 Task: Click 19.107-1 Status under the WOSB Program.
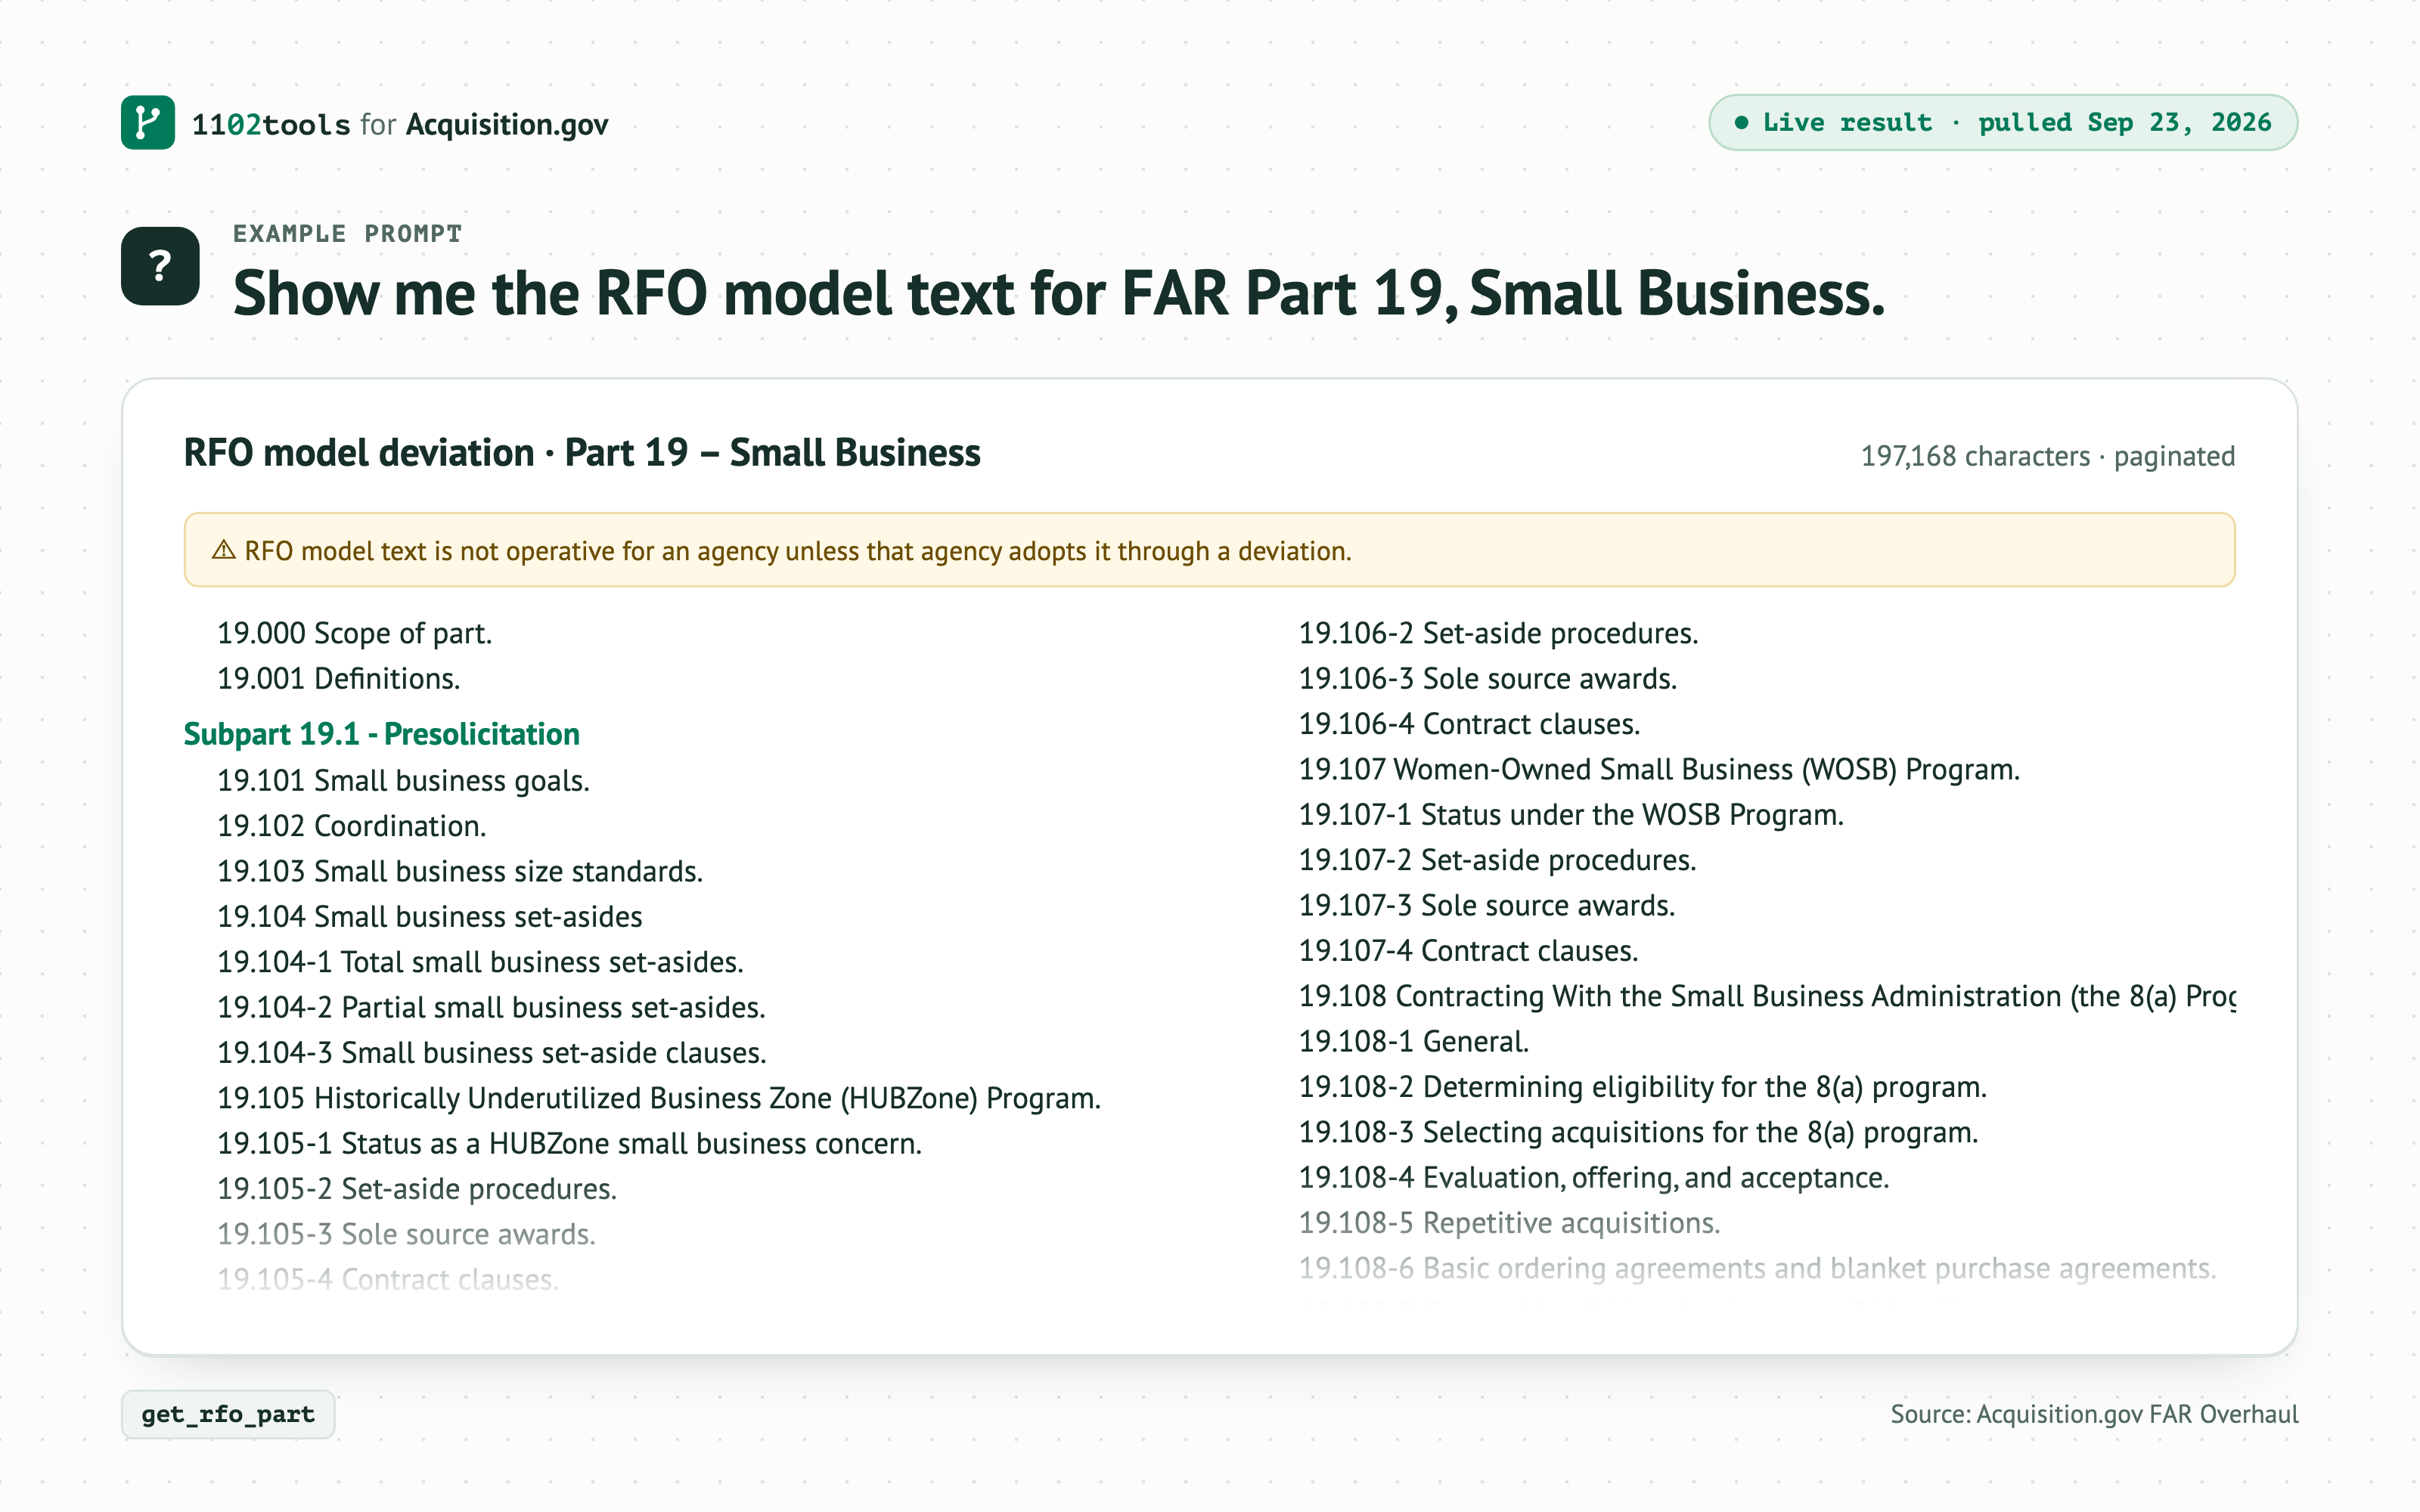pos(1571,815)
